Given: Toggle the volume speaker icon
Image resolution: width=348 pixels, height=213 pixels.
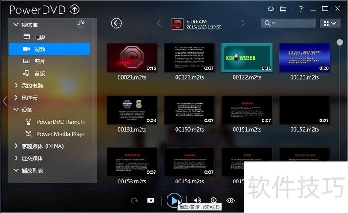Looking at the screenshot, I should pyautogui.click(x=197, y=200).
